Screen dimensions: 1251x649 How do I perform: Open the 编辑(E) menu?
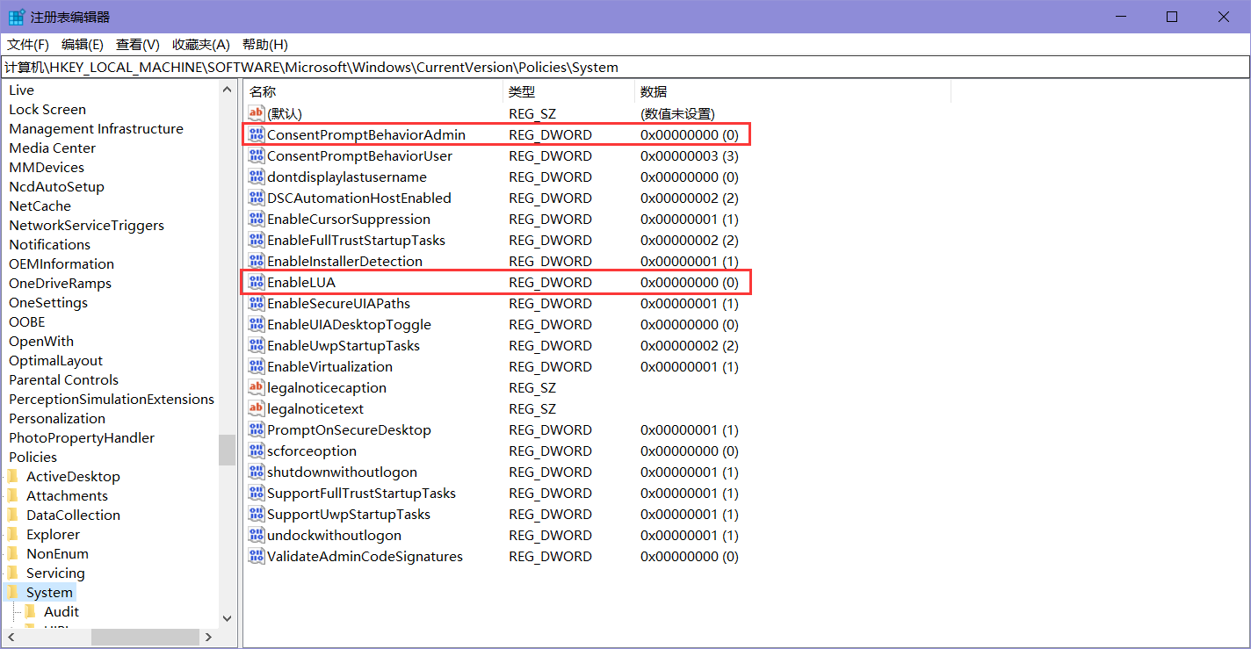click(83, 44)
